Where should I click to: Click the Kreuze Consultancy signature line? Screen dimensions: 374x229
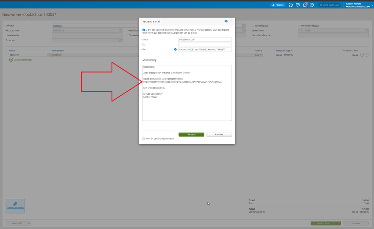tap(153, 94)
